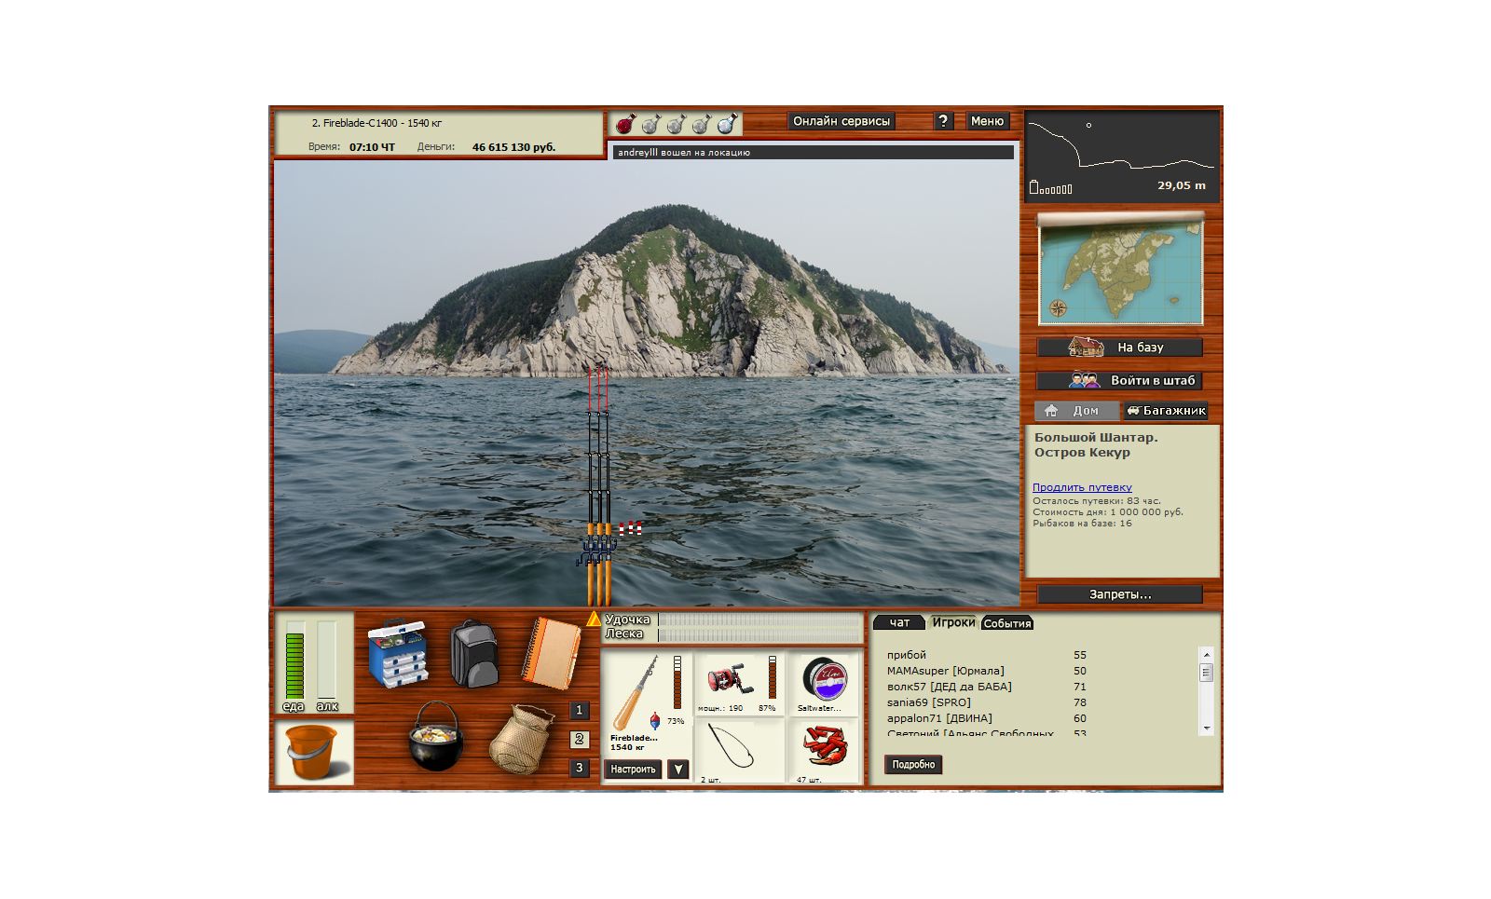Open the fish keep net

coord(522,739)
